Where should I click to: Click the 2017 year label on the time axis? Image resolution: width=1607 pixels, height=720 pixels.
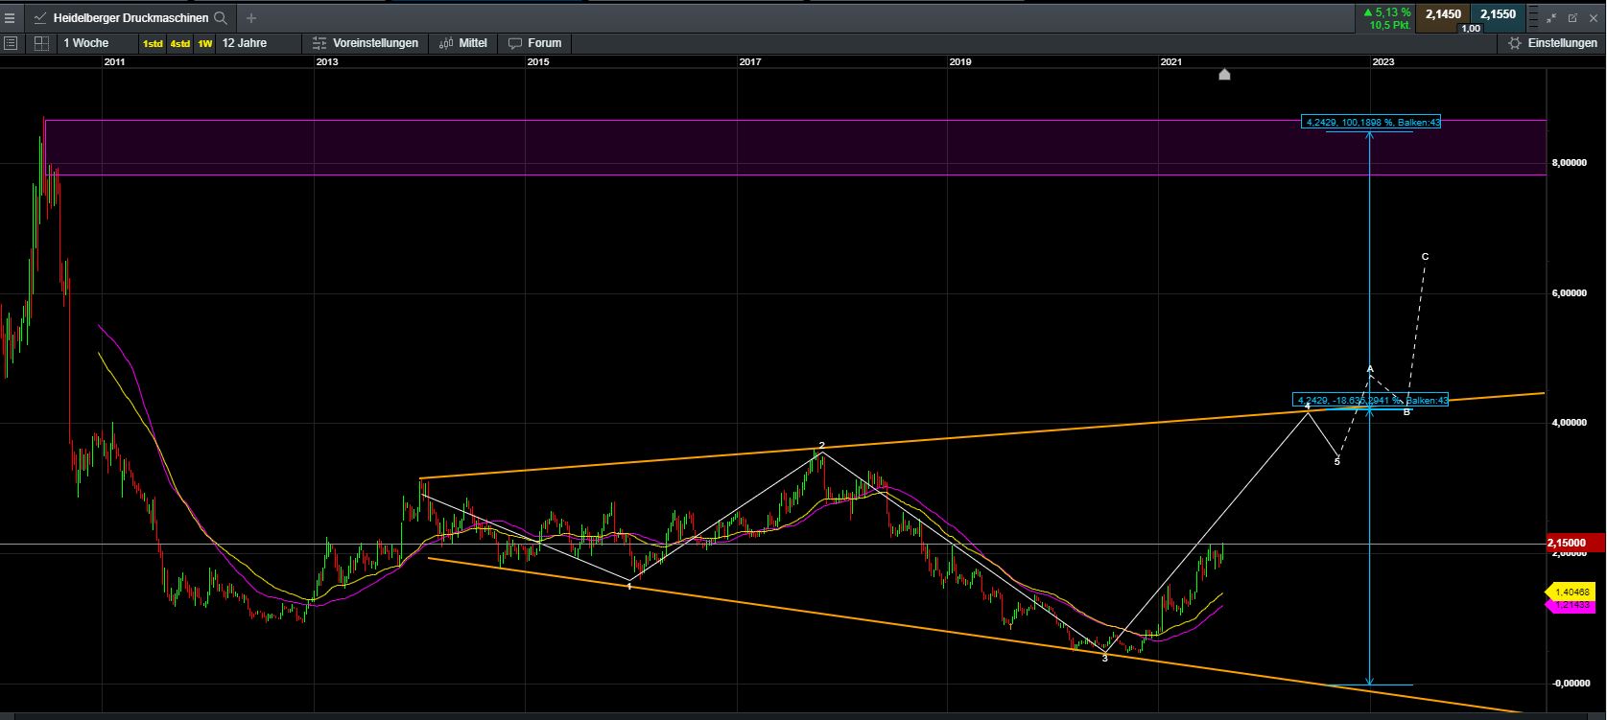tap(750, 62)
